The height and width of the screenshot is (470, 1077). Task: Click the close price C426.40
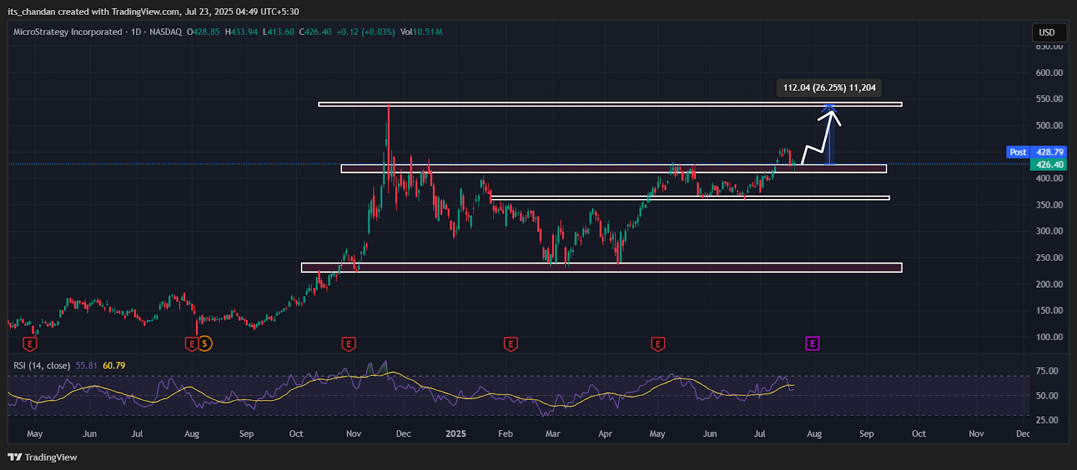(x=315, y=32)
